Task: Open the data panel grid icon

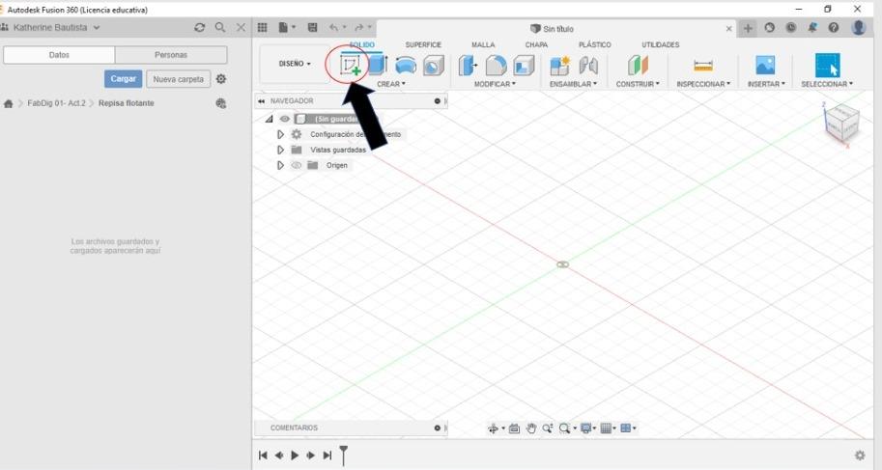Action: click(x=262, y=28)
